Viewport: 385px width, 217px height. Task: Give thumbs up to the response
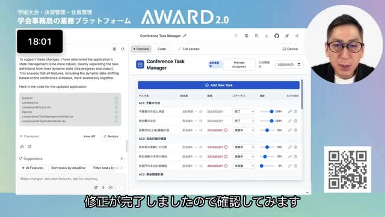tap(22, 146)
